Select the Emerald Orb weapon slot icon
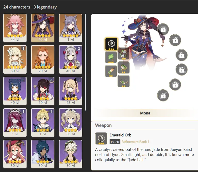The height and width of the screenshot is (172, 198). pyautogui.click(x=111, y=44)
